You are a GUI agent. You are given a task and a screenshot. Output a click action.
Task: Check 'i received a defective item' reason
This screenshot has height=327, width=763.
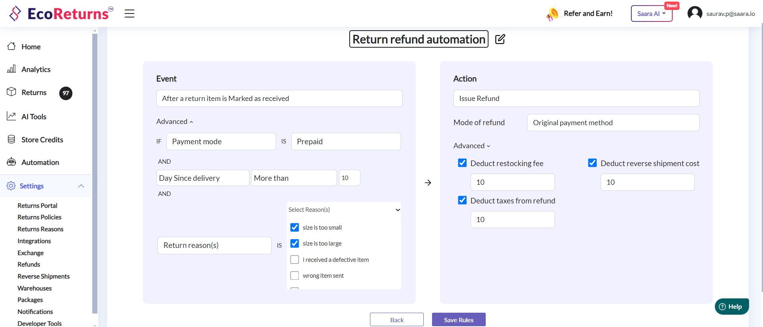click(295, 259)
